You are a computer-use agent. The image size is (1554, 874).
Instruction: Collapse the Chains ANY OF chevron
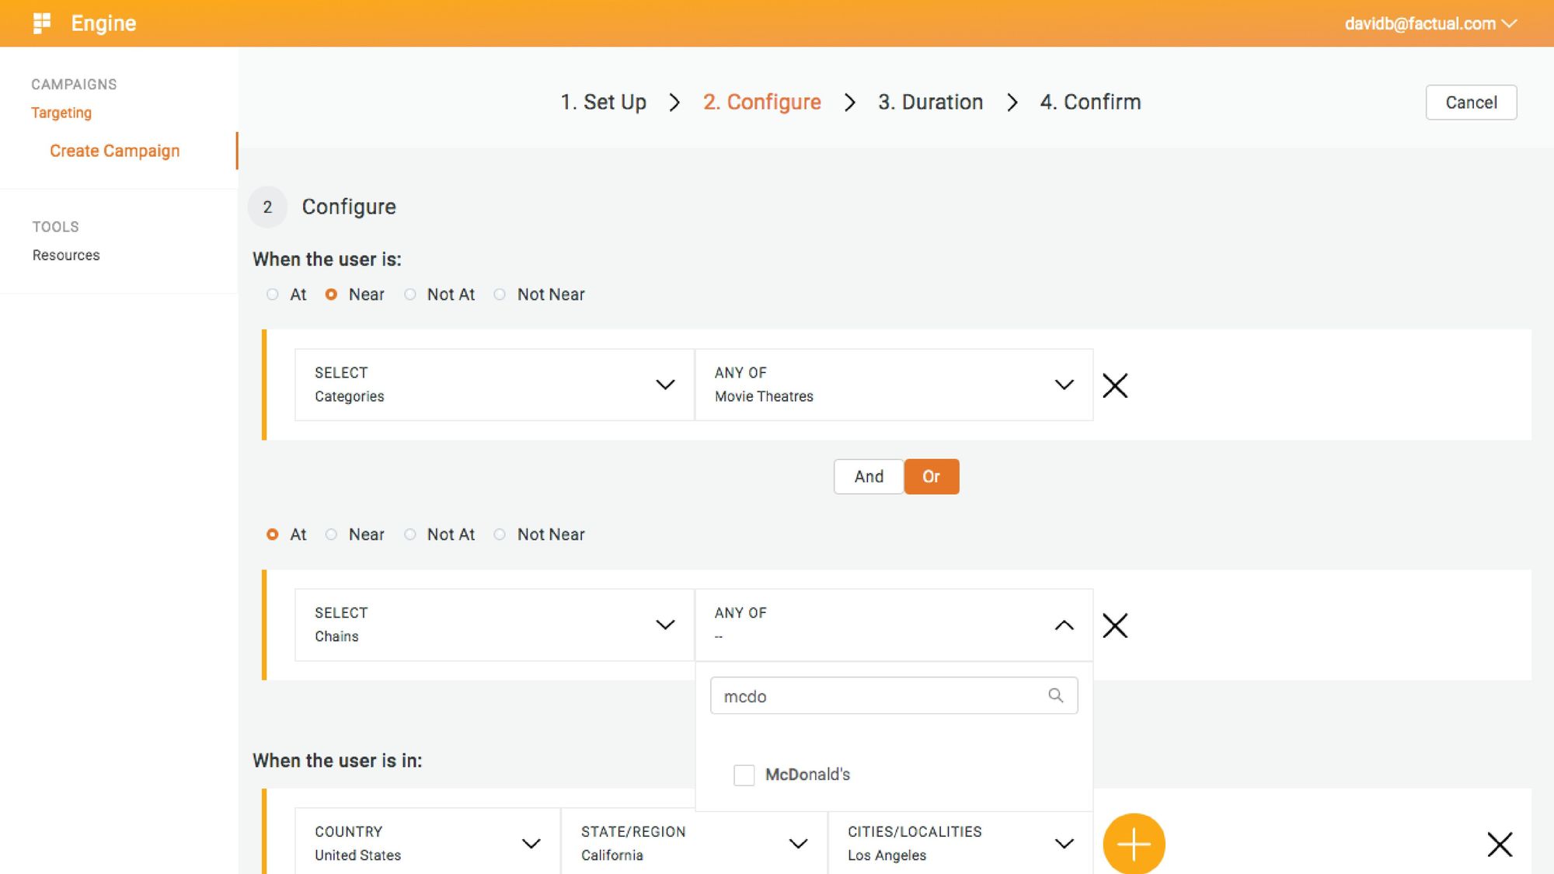click(x=1064, y=625)
